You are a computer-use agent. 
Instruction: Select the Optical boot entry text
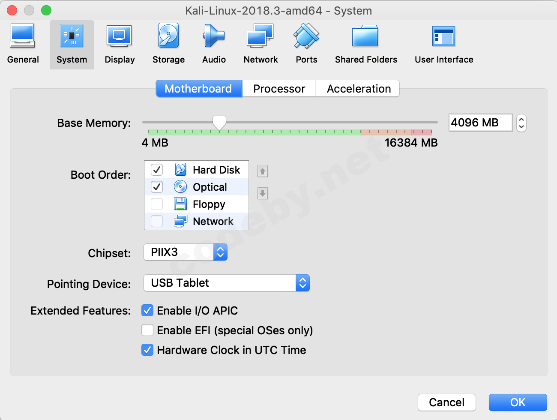[x=210, y=187]
